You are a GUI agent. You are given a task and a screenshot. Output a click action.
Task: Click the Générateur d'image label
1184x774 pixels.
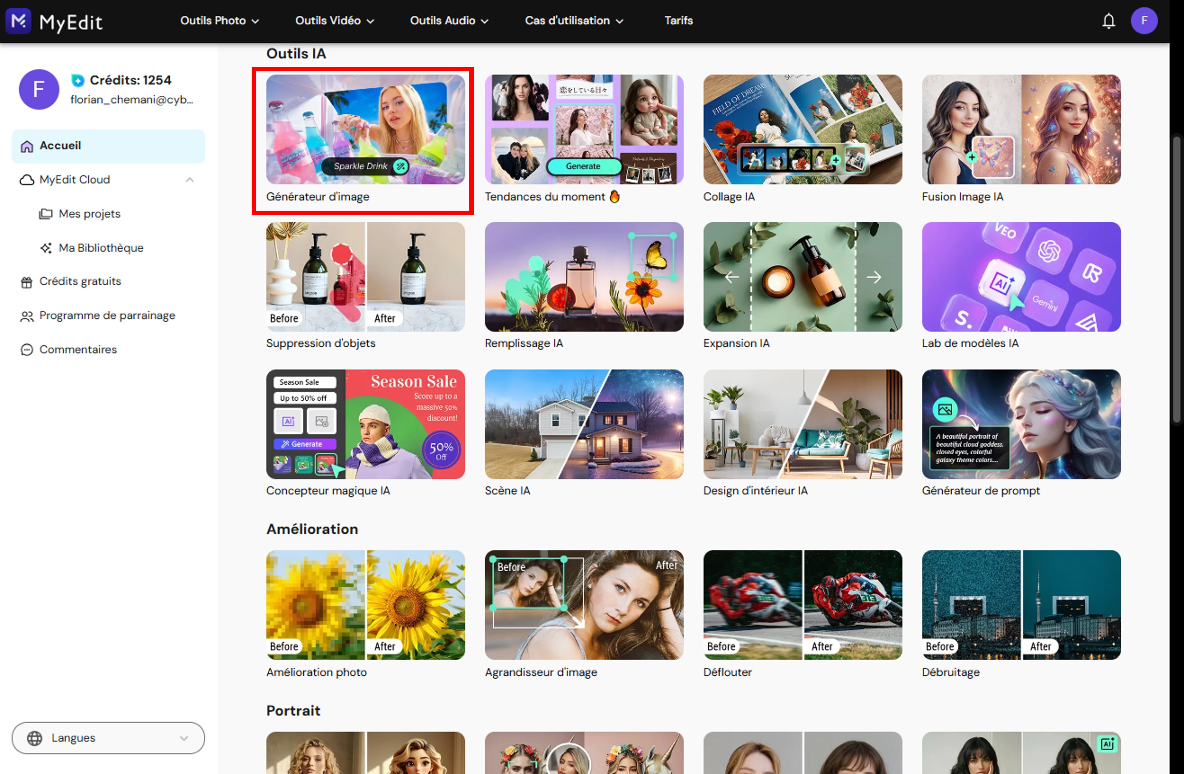click(x=318, y=197)
